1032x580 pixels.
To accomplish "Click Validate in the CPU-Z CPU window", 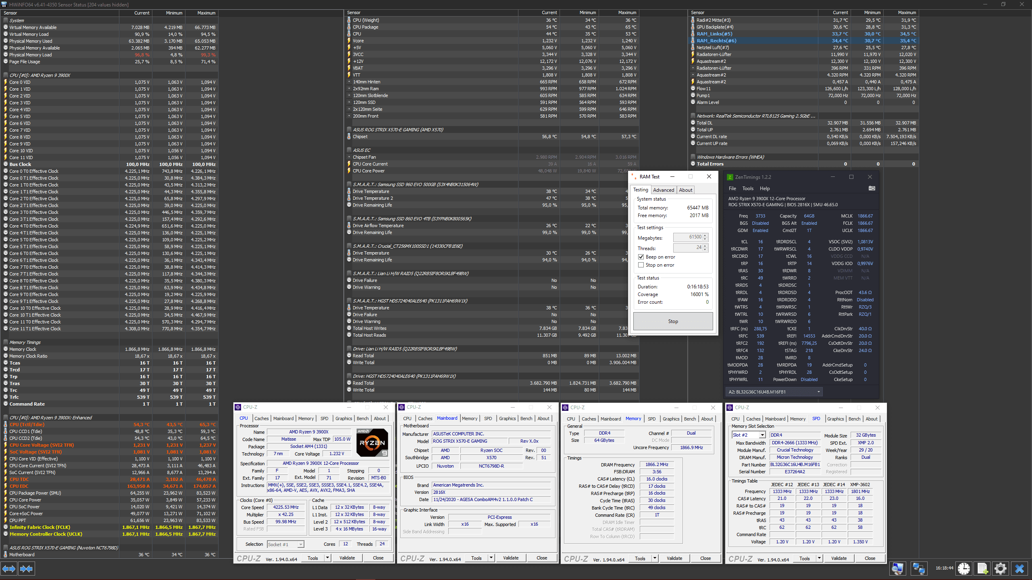I will click(347, 558).
